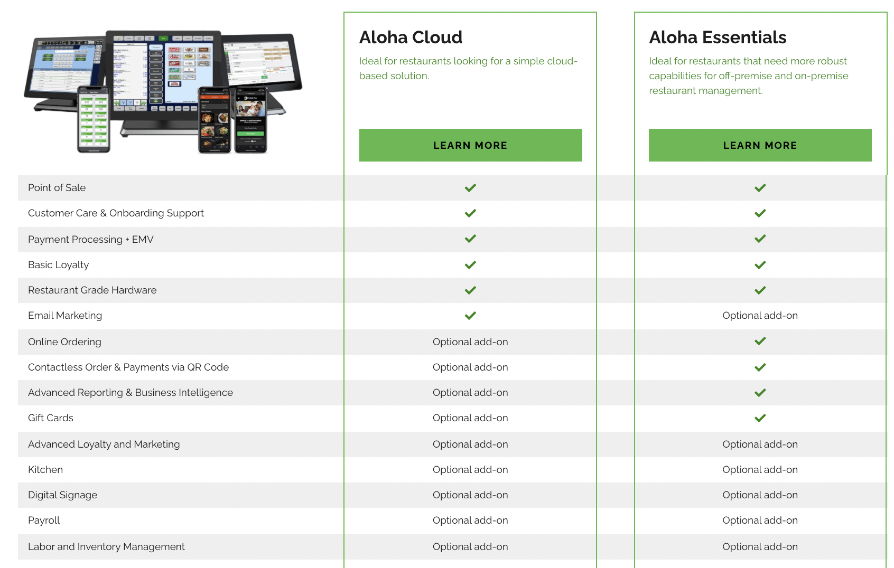Click Aloha Essentials checkmark for Contactless Order row

pyautogui.click(x=760, y=367)
